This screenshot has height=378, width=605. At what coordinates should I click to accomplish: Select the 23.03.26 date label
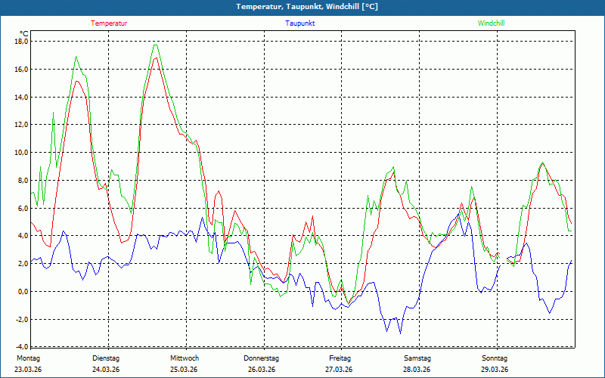coord(28,370)
